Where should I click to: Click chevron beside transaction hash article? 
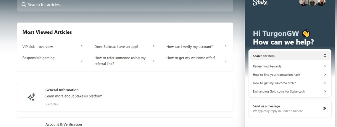tap(325, 75)
